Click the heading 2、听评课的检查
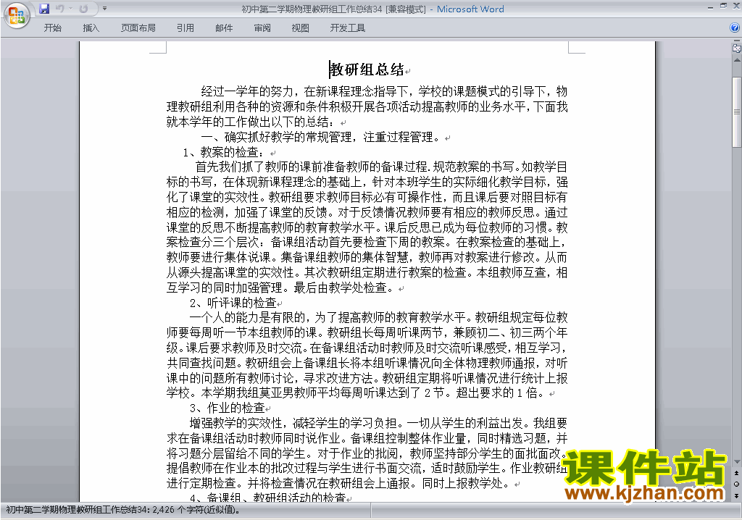742x520 pixels. point(233,302)
